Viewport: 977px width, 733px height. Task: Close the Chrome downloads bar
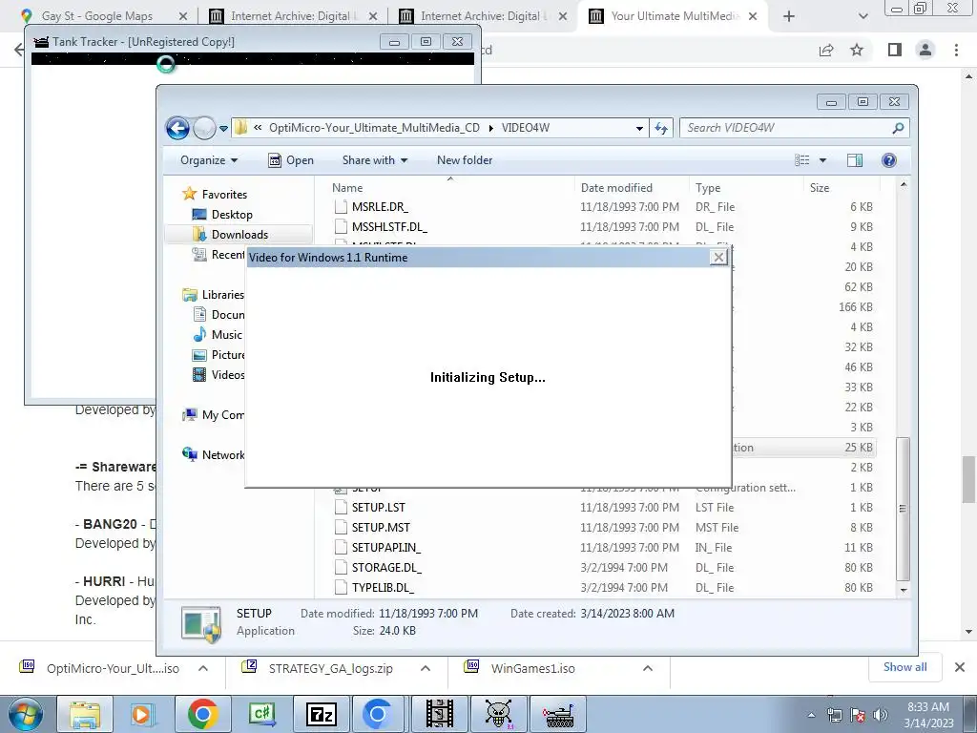pyautogui.click(x=960, y=667)
